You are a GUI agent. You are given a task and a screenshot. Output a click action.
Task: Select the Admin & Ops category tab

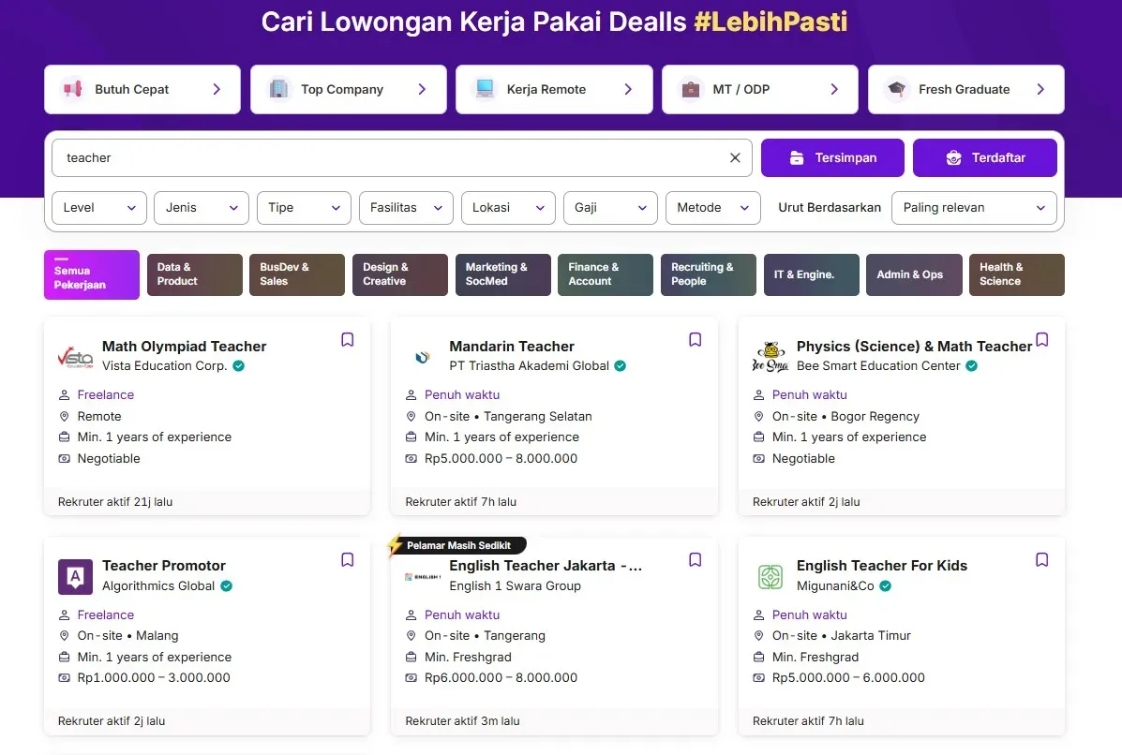pos(914,275)
